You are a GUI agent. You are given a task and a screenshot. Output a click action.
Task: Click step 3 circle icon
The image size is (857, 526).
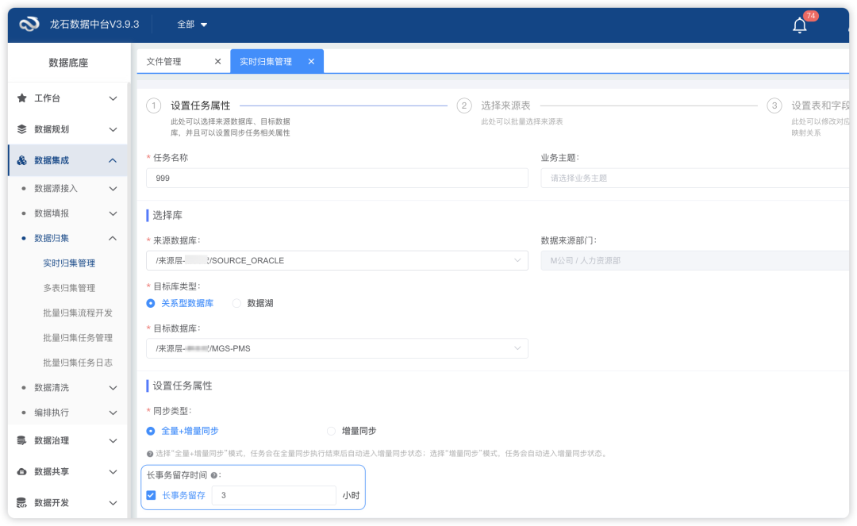click(x=774, y=106)
